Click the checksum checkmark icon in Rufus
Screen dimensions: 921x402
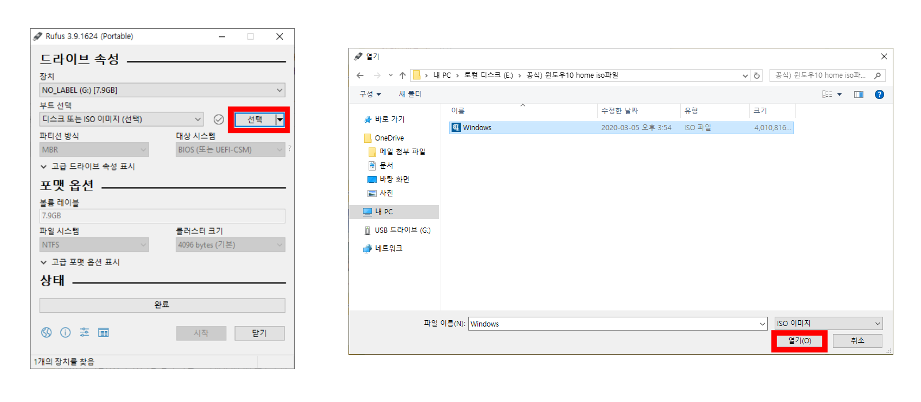[x=219, y=119]
